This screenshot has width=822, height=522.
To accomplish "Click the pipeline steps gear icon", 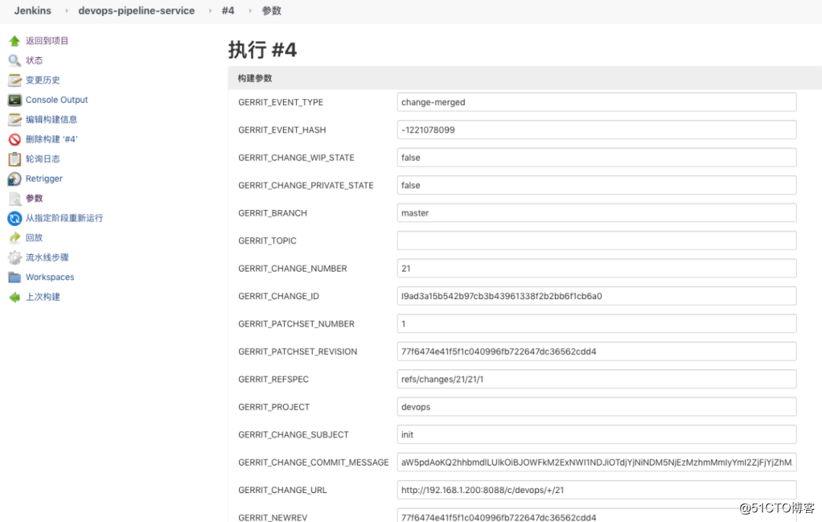I will tap(14, 257).
